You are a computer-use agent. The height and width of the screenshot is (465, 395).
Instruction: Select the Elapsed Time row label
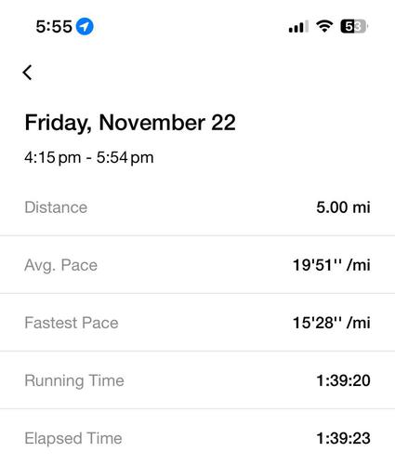[x=73, y=438]
